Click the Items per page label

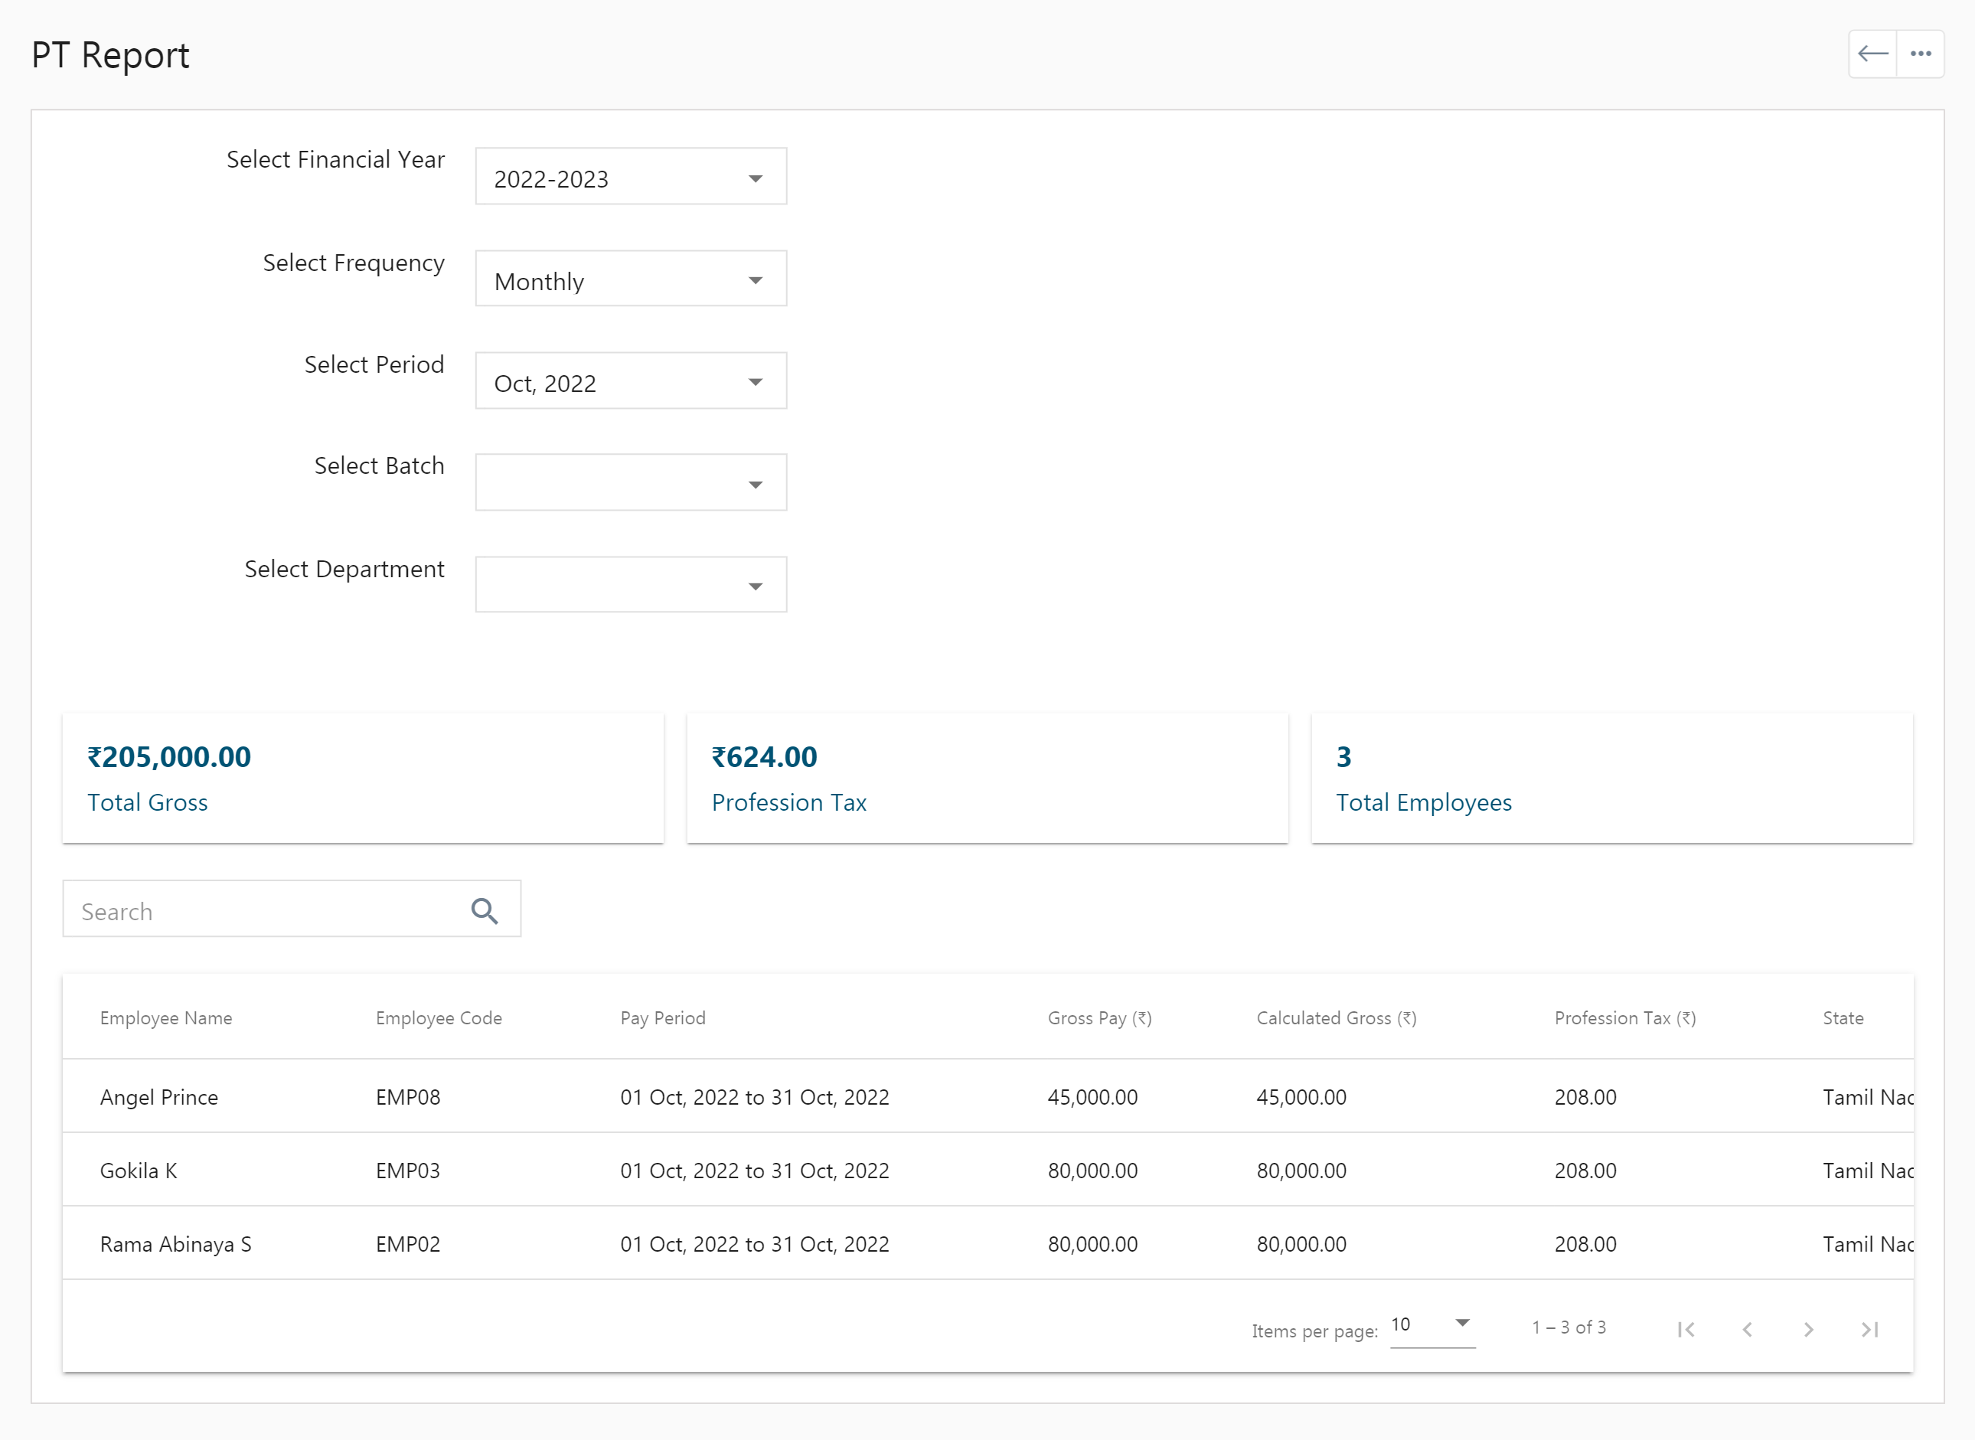[x=1315, y=1331]
